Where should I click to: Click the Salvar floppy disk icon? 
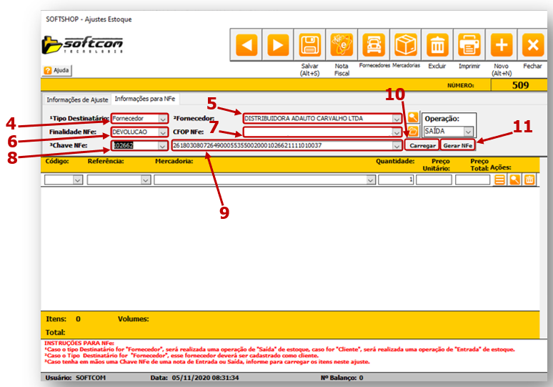pyautogui.click(x=309, y=46)
